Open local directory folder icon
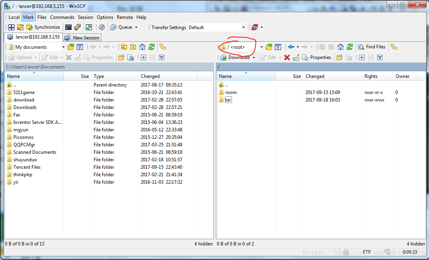429x260 pixels. click(x=71, y=47)
